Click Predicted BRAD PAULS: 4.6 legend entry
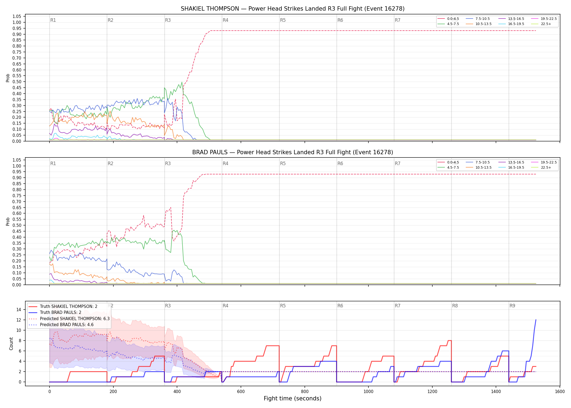Viewport: 571px width, 408px height. (61, 324)
